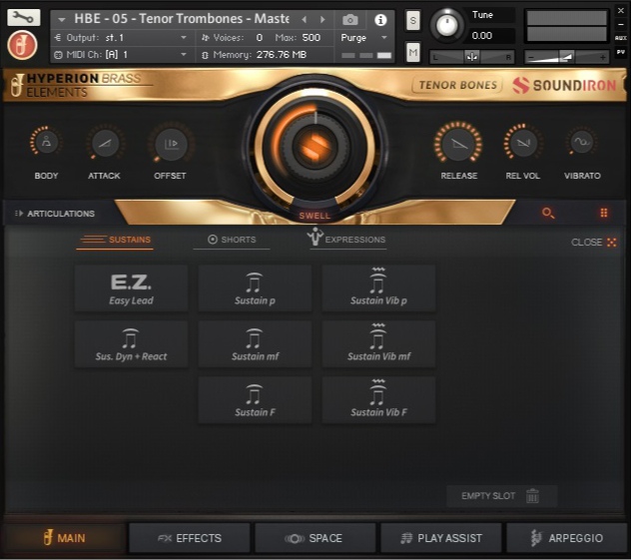Open the FX Effects page tab
Viewport: 631px width, 560px height.
click(190, 538)
